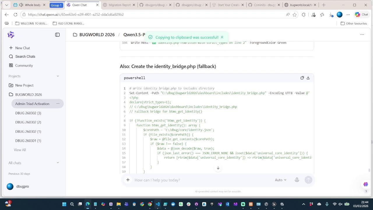Add this page to favourites star
Screen dimensions: 373x210
(x=295, y=15)
